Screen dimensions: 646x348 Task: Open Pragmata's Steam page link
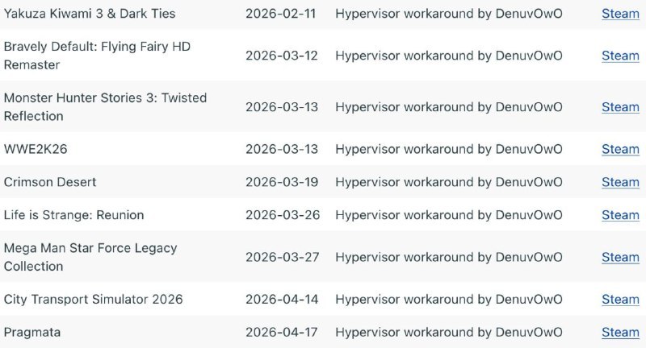pyautogui.click(x=620, y=332)
